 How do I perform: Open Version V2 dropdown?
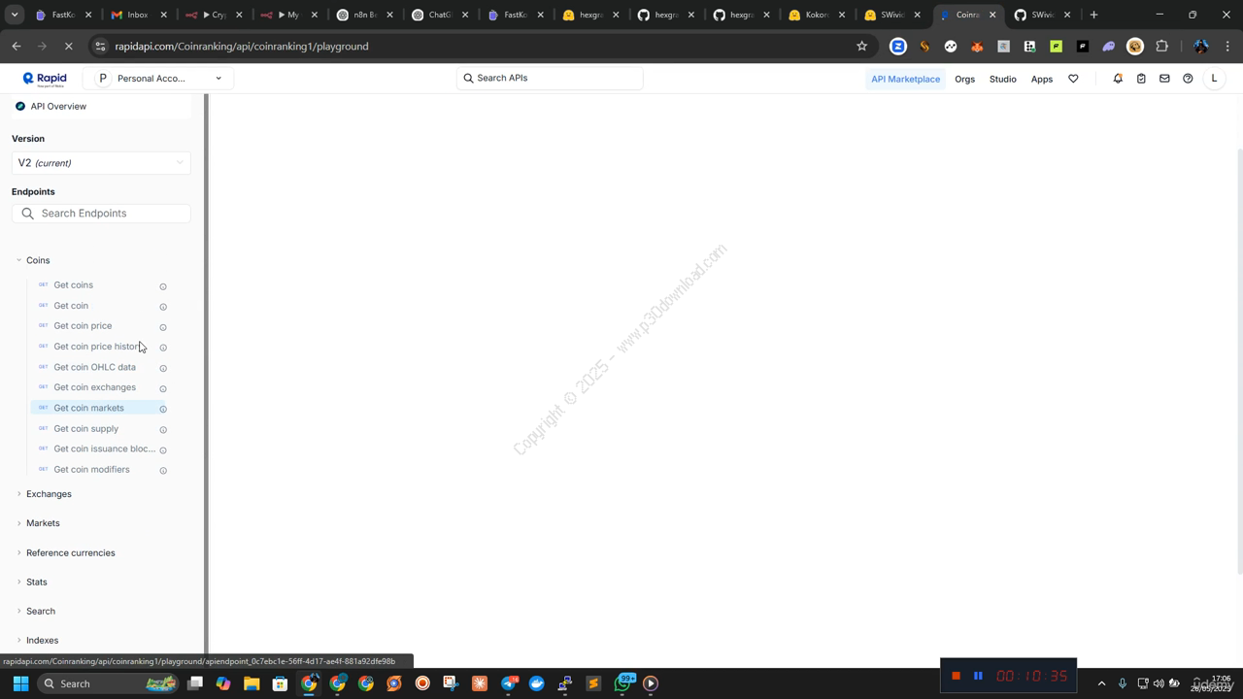(101, 163)
